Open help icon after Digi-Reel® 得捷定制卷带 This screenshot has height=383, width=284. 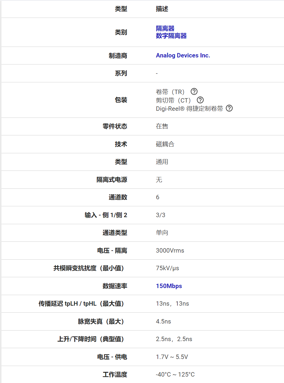pos(229,108)
